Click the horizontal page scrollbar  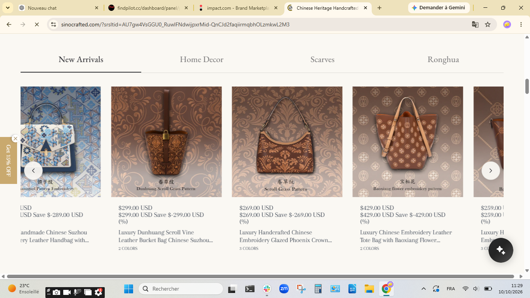coord(260,277)
